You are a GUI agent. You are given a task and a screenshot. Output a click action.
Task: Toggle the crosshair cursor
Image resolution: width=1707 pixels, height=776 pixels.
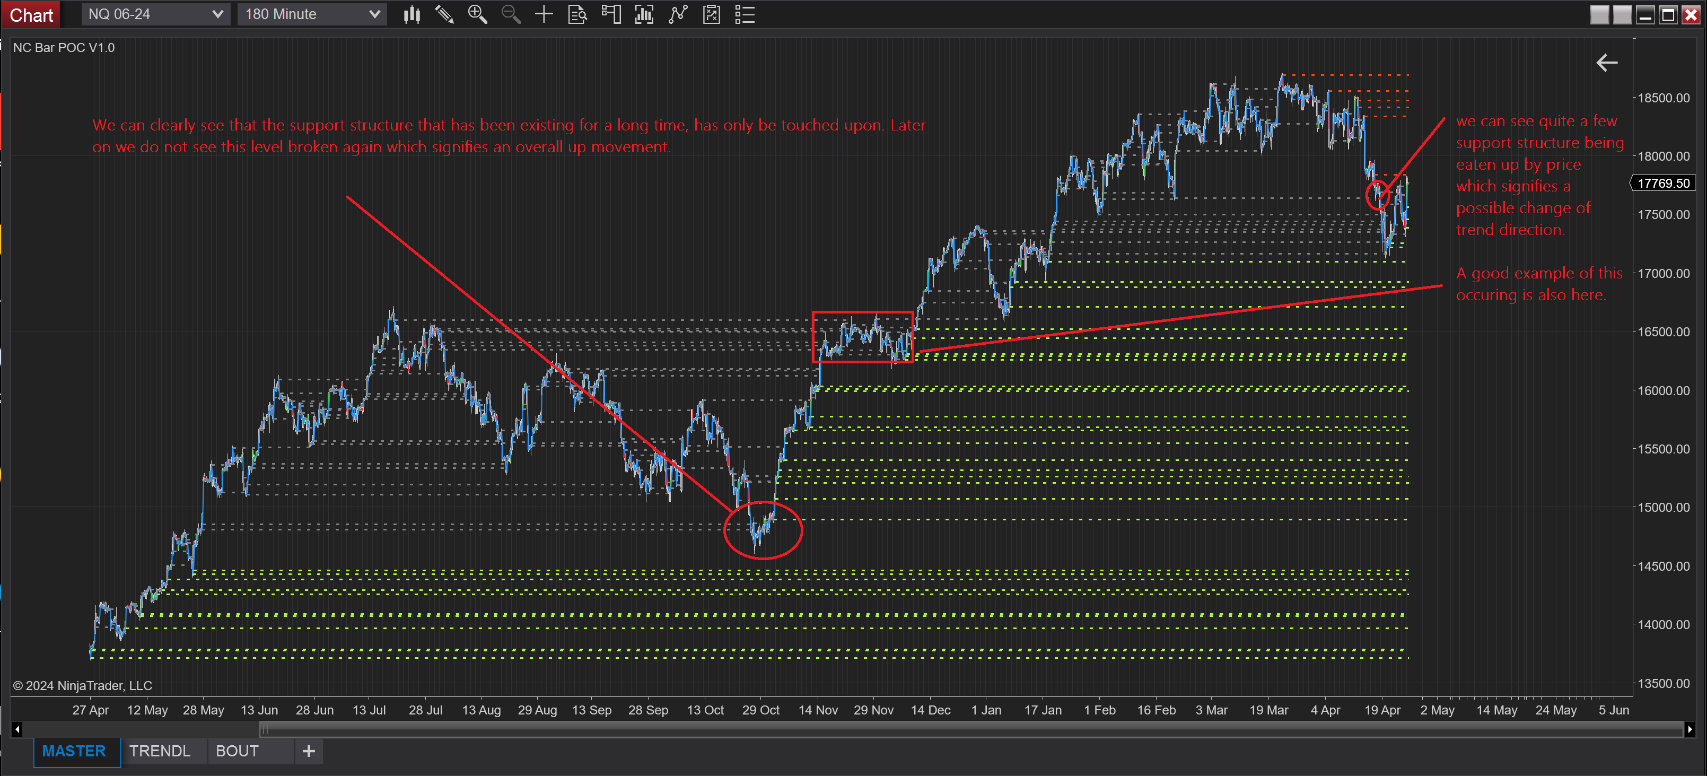click(544, 14)
